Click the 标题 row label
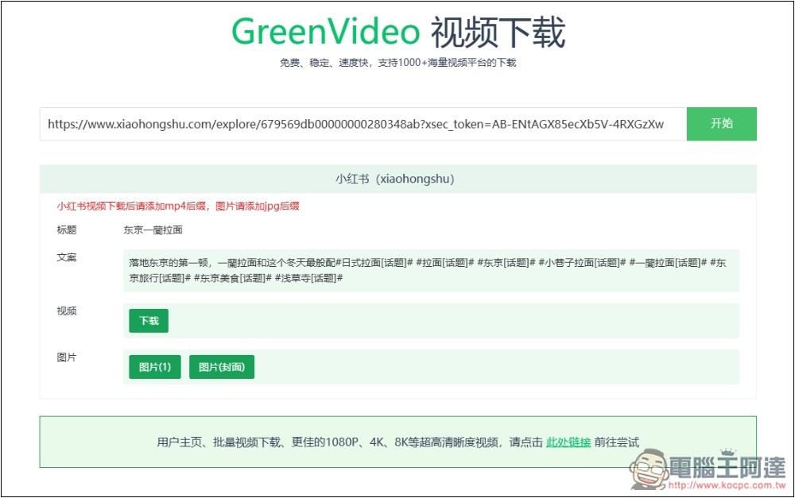 (67, 230)
